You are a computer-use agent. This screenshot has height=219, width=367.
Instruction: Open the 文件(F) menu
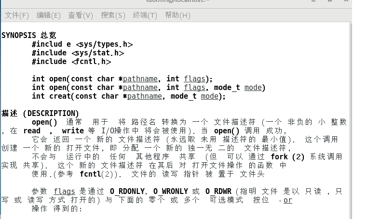(x=16, y=15)
